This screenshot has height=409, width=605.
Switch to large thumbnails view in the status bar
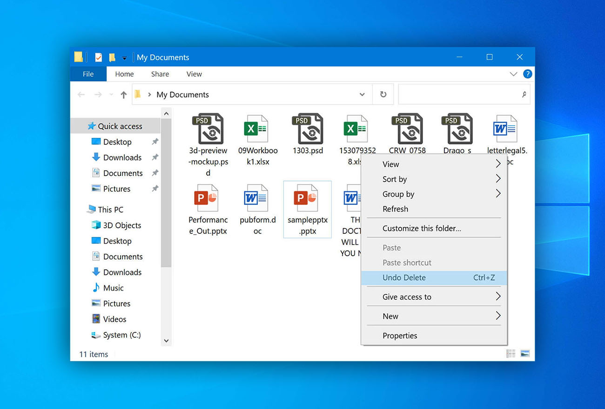[525, 353]
